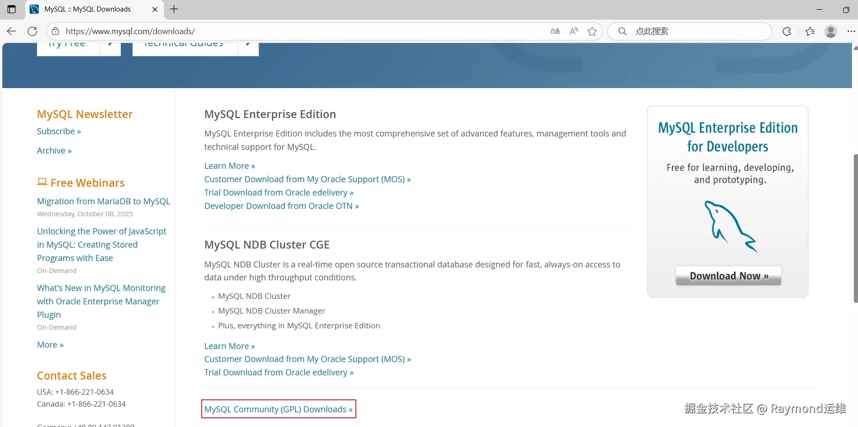Open Enterprise Edition Customer Download from MOS
This screenshot has height=427, width=858.
307,179
